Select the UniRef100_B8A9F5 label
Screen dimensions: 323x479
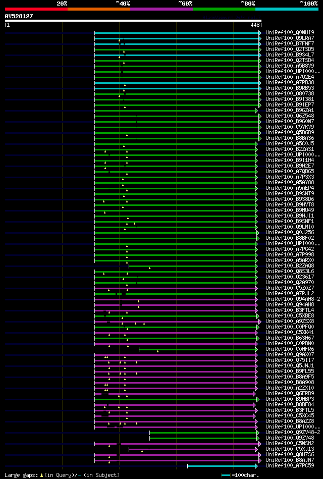point(290,377)
